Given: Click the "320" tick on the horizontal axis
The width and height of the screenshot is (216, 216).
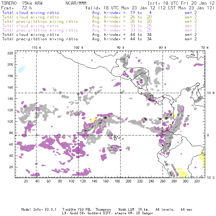Looking at the screenshot, I should pyautogui.click(x=197, y=181).
